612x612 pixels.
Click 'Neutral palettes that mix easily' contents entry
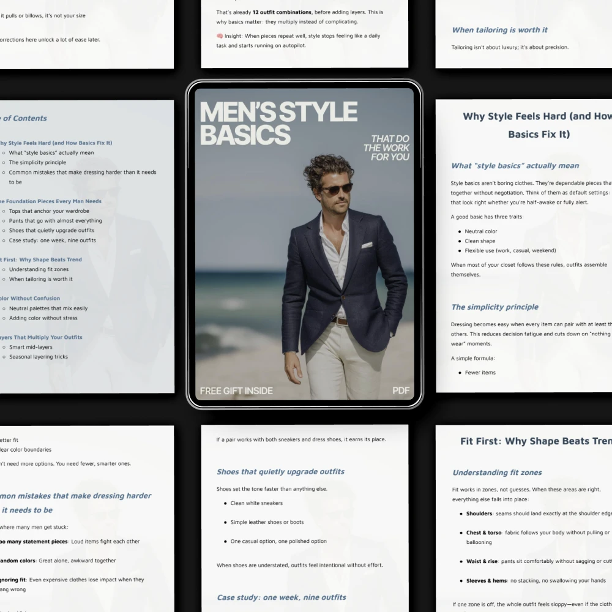48,308
